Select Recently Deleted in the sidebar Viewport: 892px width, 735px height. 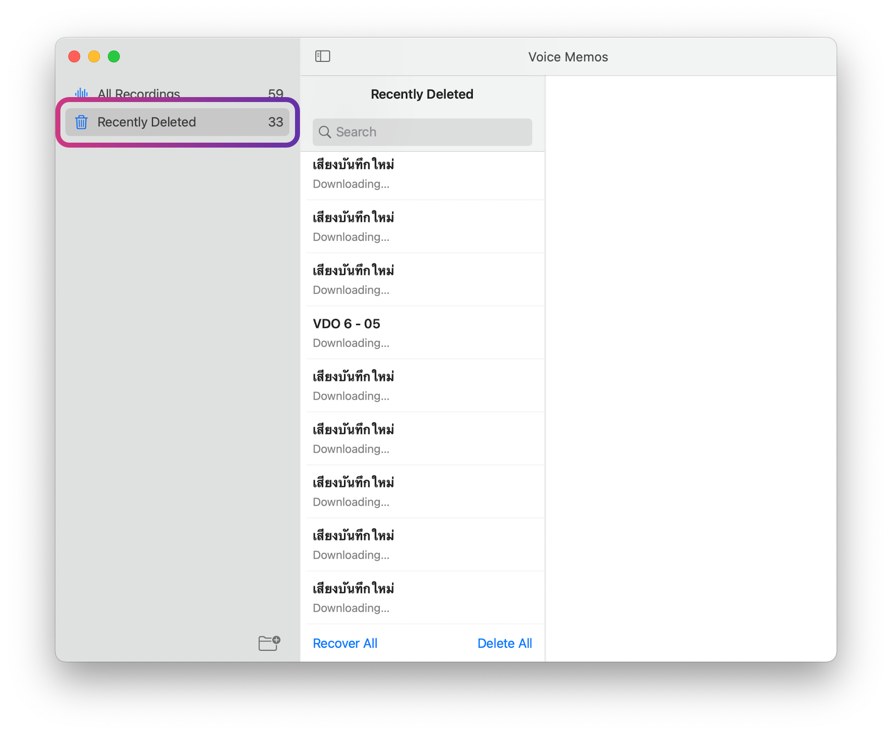[x=147, y=122]
